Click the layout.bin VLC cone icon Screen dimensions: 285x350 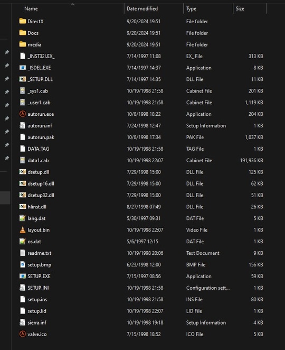23,230
